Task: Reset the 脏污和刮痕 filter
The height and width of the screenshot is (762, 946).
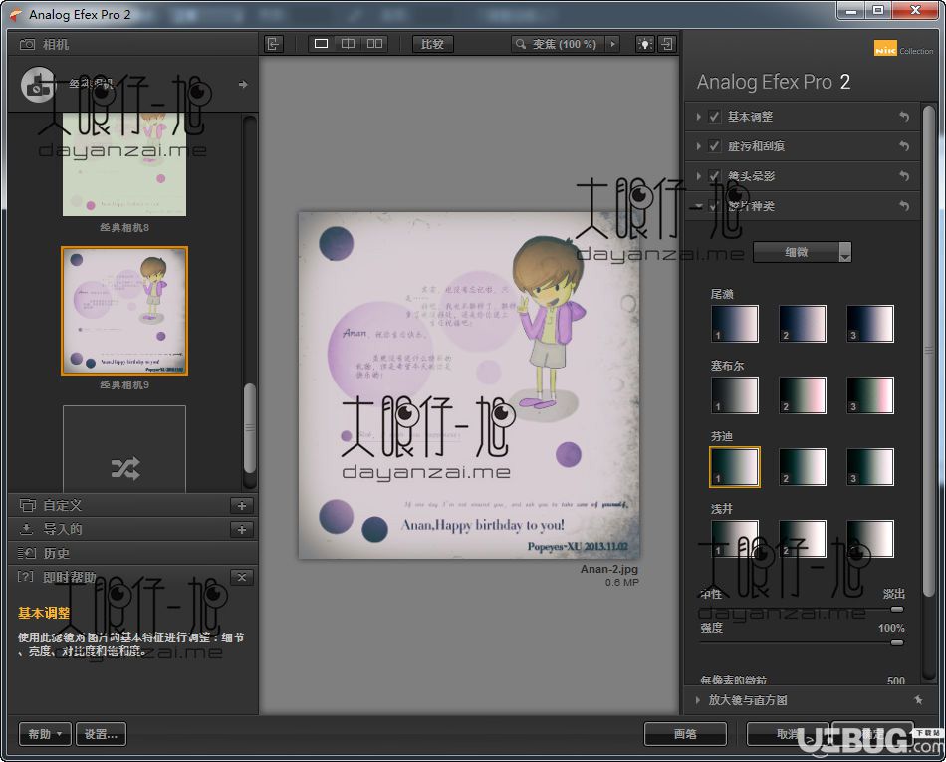Action: click(x=904, y=146)
